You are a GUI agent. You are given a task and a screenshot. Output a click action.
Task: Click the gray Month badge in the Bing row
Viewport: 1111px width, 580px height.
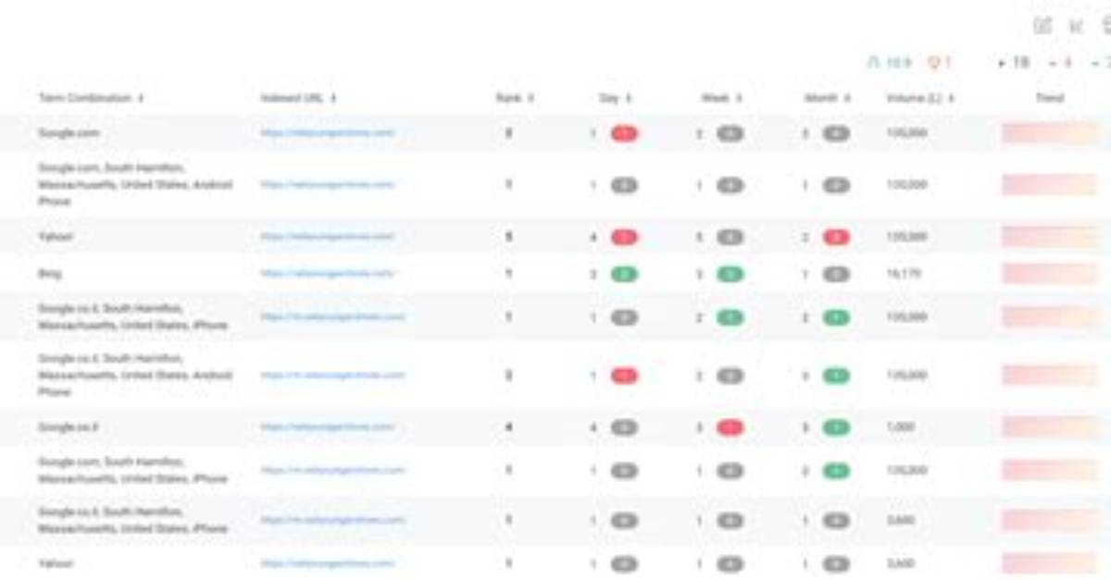[837, 275]
